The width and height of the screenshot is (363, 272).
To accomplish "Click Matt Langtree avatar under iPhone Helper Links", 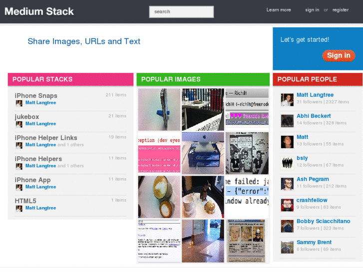I will [19, 145].
